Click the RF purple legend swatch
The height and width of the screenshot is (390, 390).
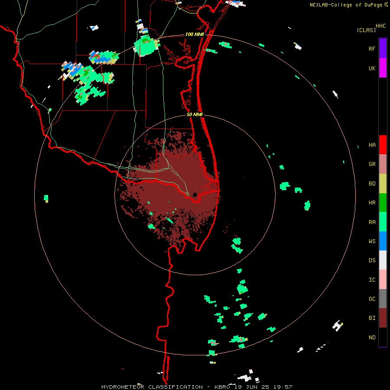click(383, 49)
